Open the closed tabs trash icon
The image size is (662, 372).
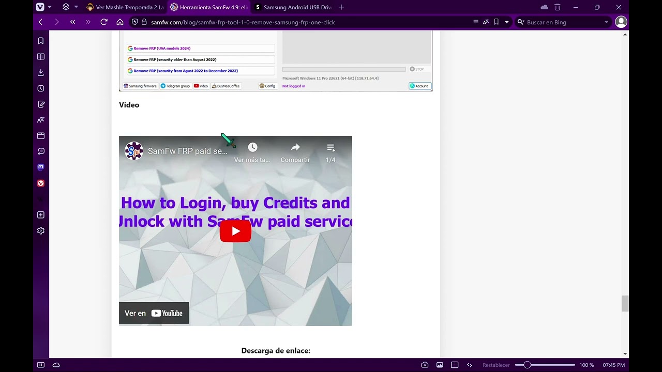tap(557, 7)
